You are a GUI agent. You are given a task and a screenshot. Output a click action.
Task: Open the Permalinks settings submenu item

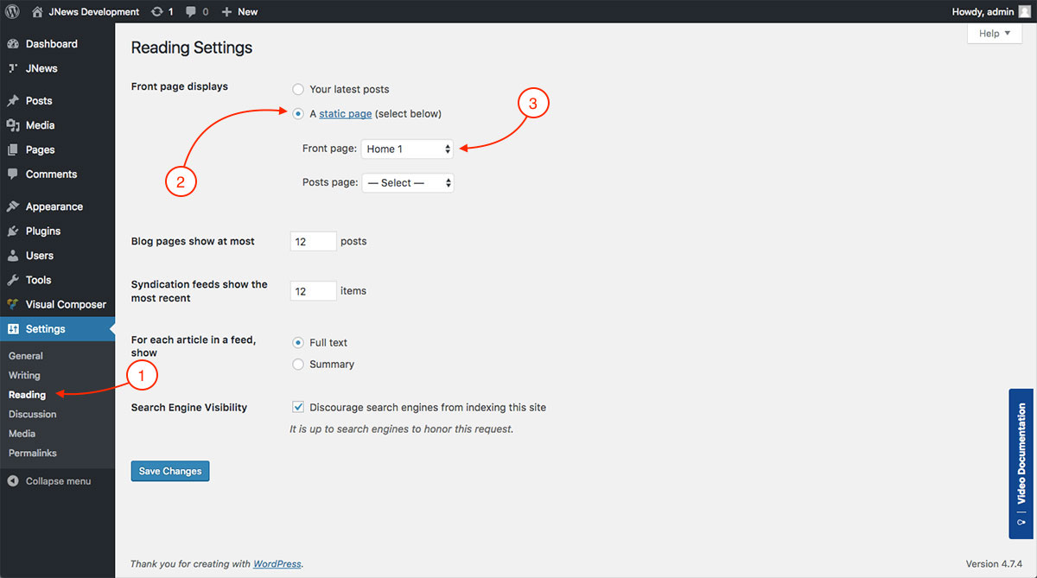click(x=34, y=453)
